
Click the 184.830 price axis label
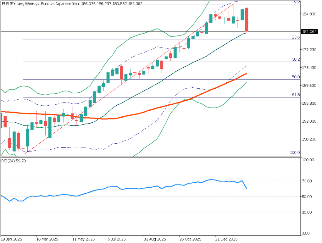click(x=308, y=14)
